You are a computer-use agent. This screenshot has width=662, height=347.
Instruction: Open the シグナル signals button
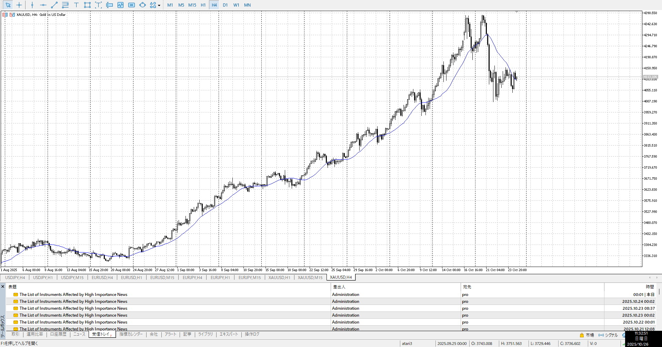[608, 335]
